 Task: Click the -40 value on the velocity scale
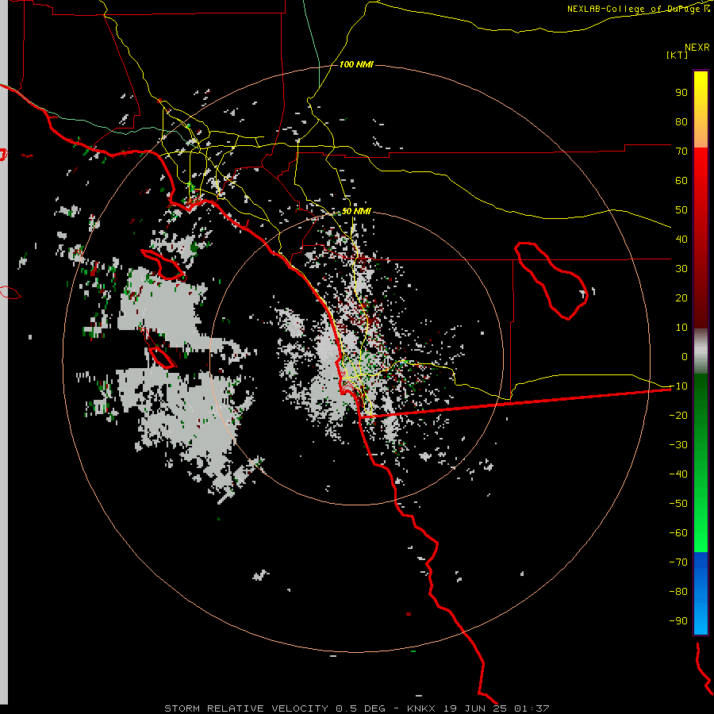678,474
